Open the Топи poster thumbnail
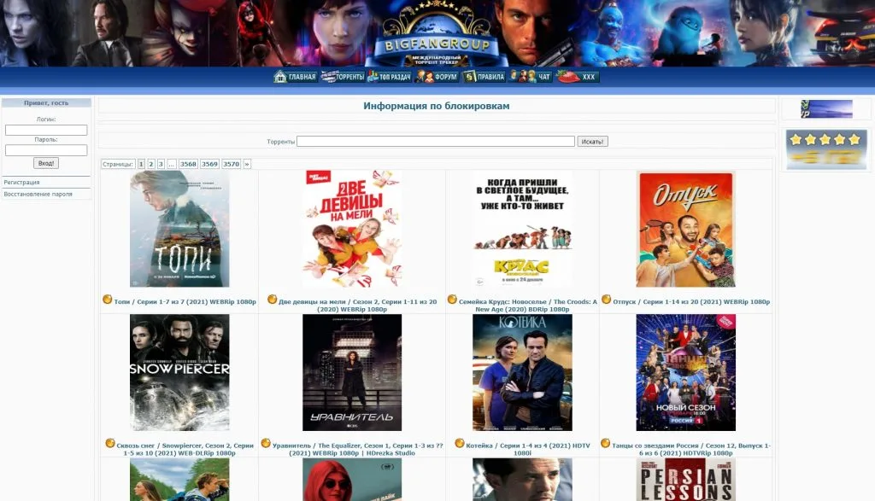Screen dimensions: 875x501 click(x=179, y=229)
